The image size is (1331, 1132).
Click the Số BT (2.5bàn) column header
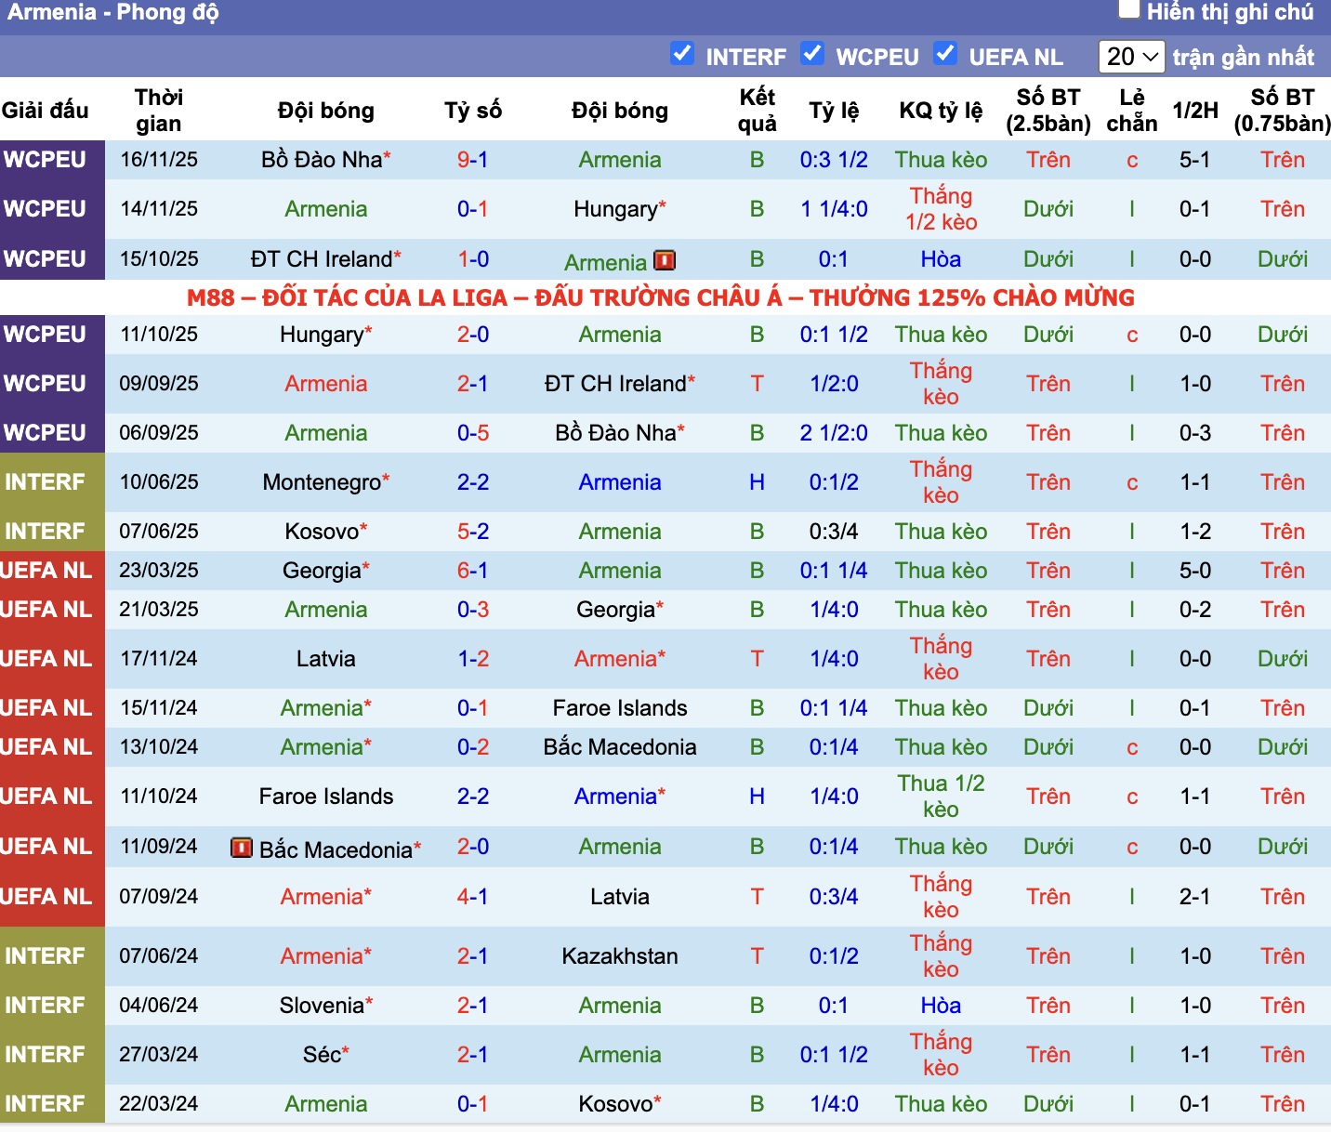(1048, 111)
